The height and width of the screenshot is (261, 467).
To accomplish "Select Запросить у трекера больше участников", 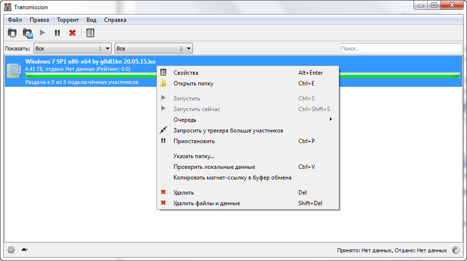I will (248, 130).
